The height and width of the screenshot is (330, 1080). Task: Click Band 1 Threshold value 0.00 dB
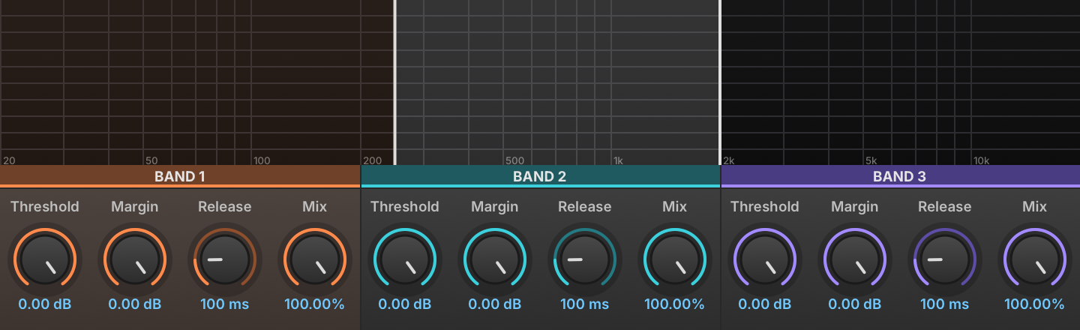point(45,304)
